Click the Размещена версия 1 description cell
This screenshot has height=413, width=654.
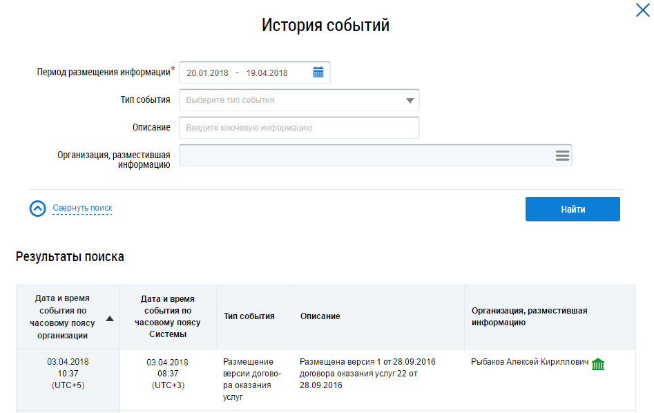(x=367, y=374)
